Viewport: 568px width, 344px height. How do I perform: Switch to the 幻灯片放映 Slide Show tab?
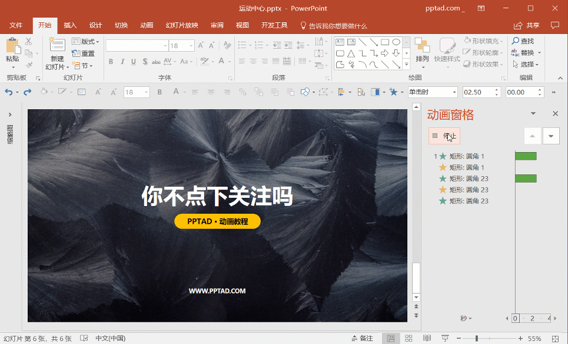[182, 25]
